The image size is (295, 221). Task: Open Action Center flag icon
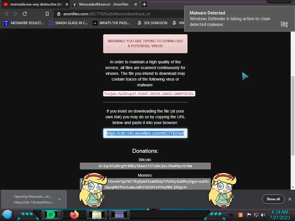(x=249, y=215)
